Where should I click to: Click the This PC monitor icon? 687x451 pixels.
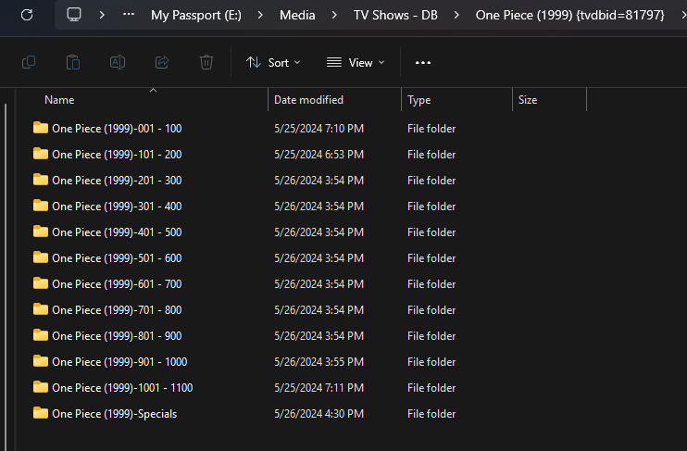pos(75,15)
